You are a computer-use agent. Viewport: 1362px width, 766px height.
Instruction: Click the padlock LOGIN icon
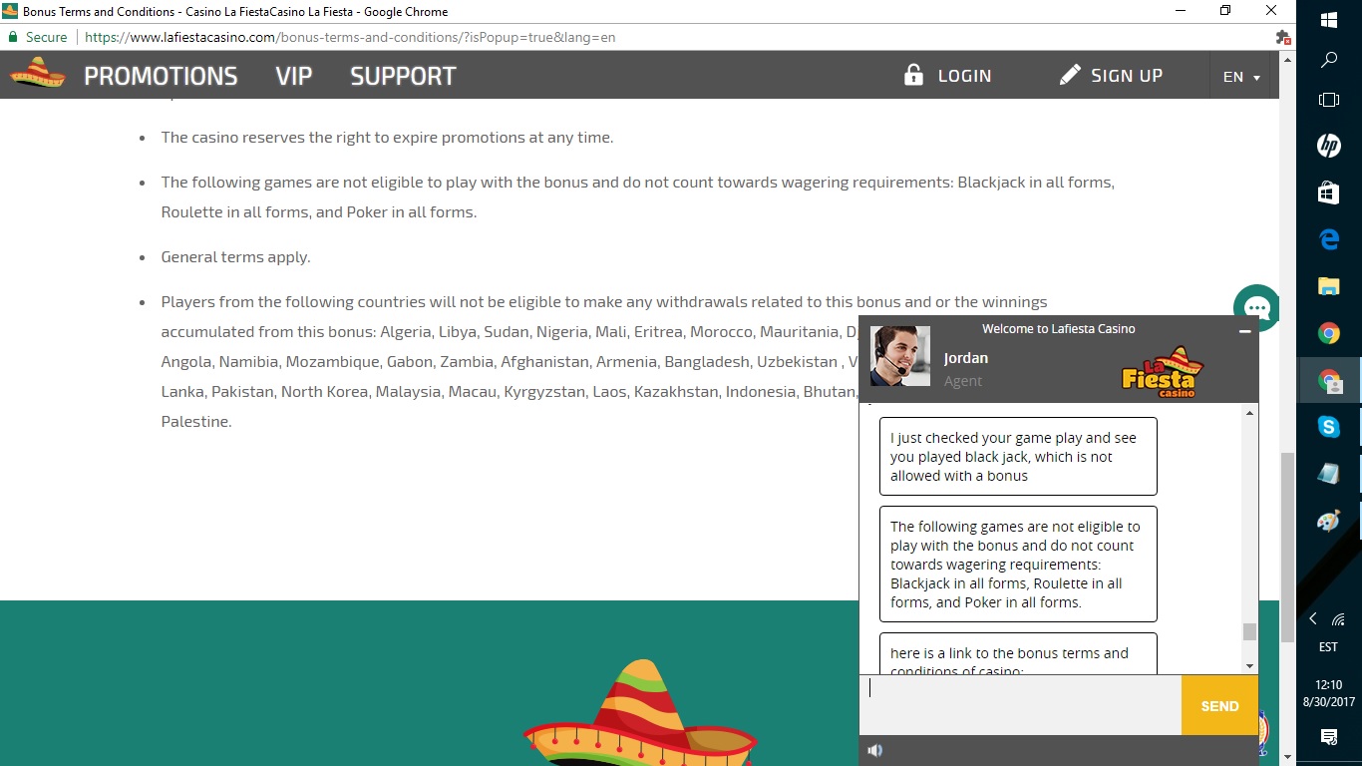[913, 75]
